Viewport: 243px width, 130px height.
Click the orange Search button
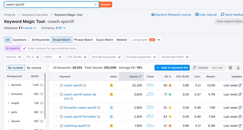click(x=105, y=5)
